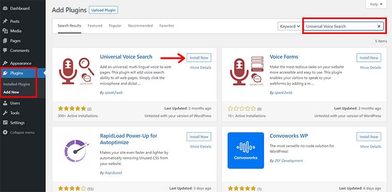392x192 pixels.
Task: Expand the Help dropdown tab
Action: (x=375, y=4)
